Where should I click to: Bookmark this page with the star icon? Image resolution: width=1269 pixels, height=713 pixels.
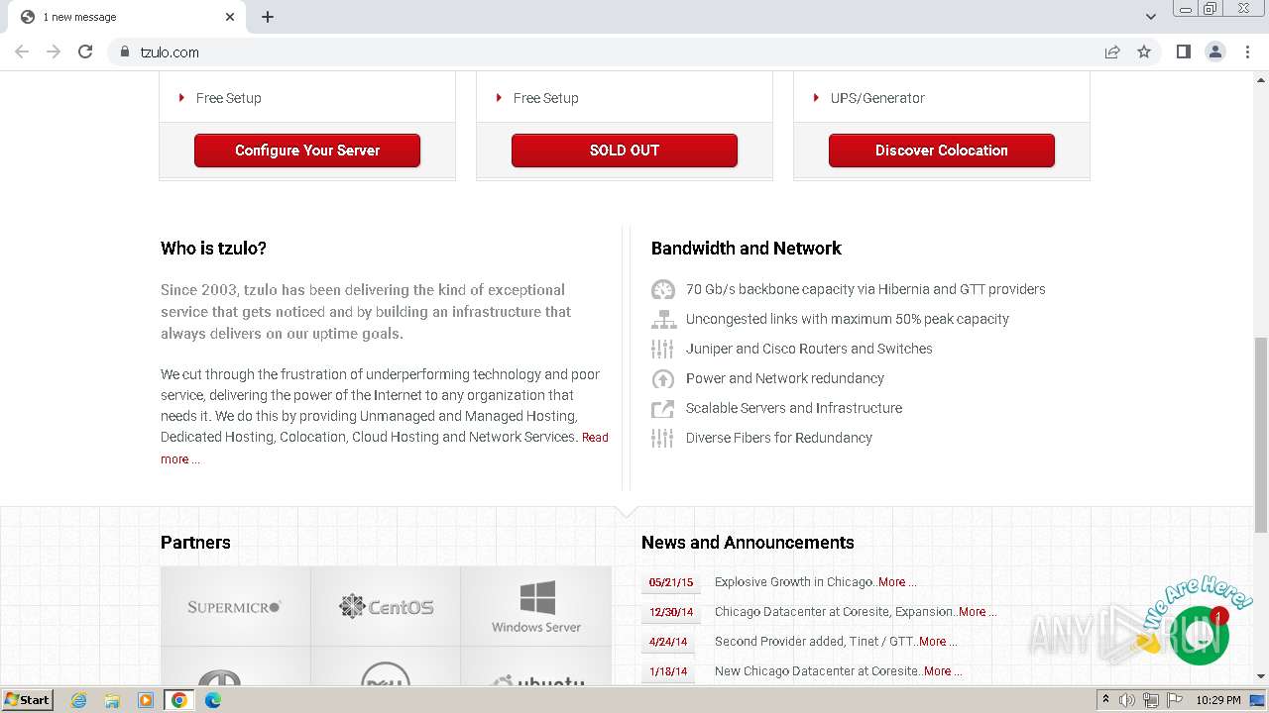point(1144,51)
